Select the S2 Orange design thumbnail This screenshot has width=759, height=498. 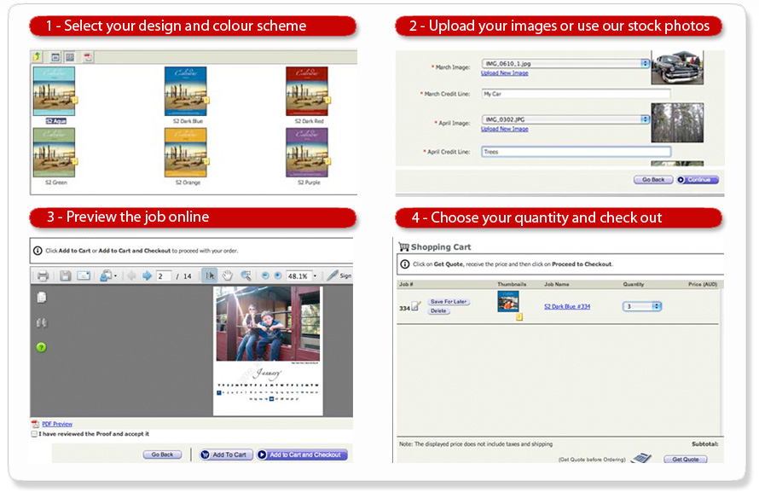[x=186, y=153]
